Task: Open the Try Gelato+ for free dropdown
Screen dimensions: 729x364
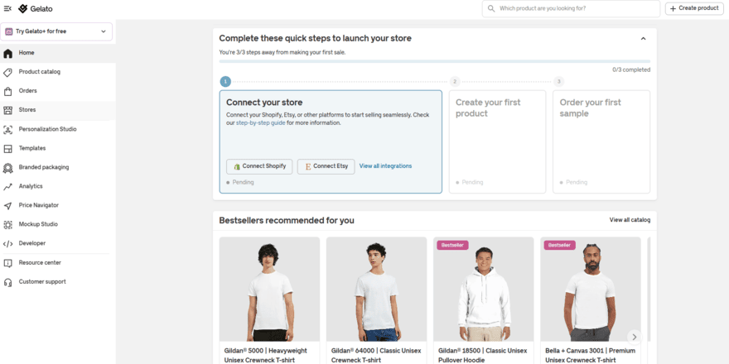Action: [x=56, y=31]
